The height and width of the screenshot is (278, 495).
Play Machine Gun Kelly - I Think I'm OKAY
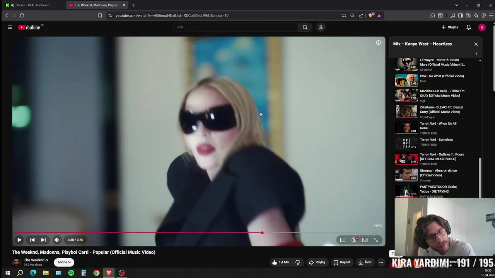(436, 95)
